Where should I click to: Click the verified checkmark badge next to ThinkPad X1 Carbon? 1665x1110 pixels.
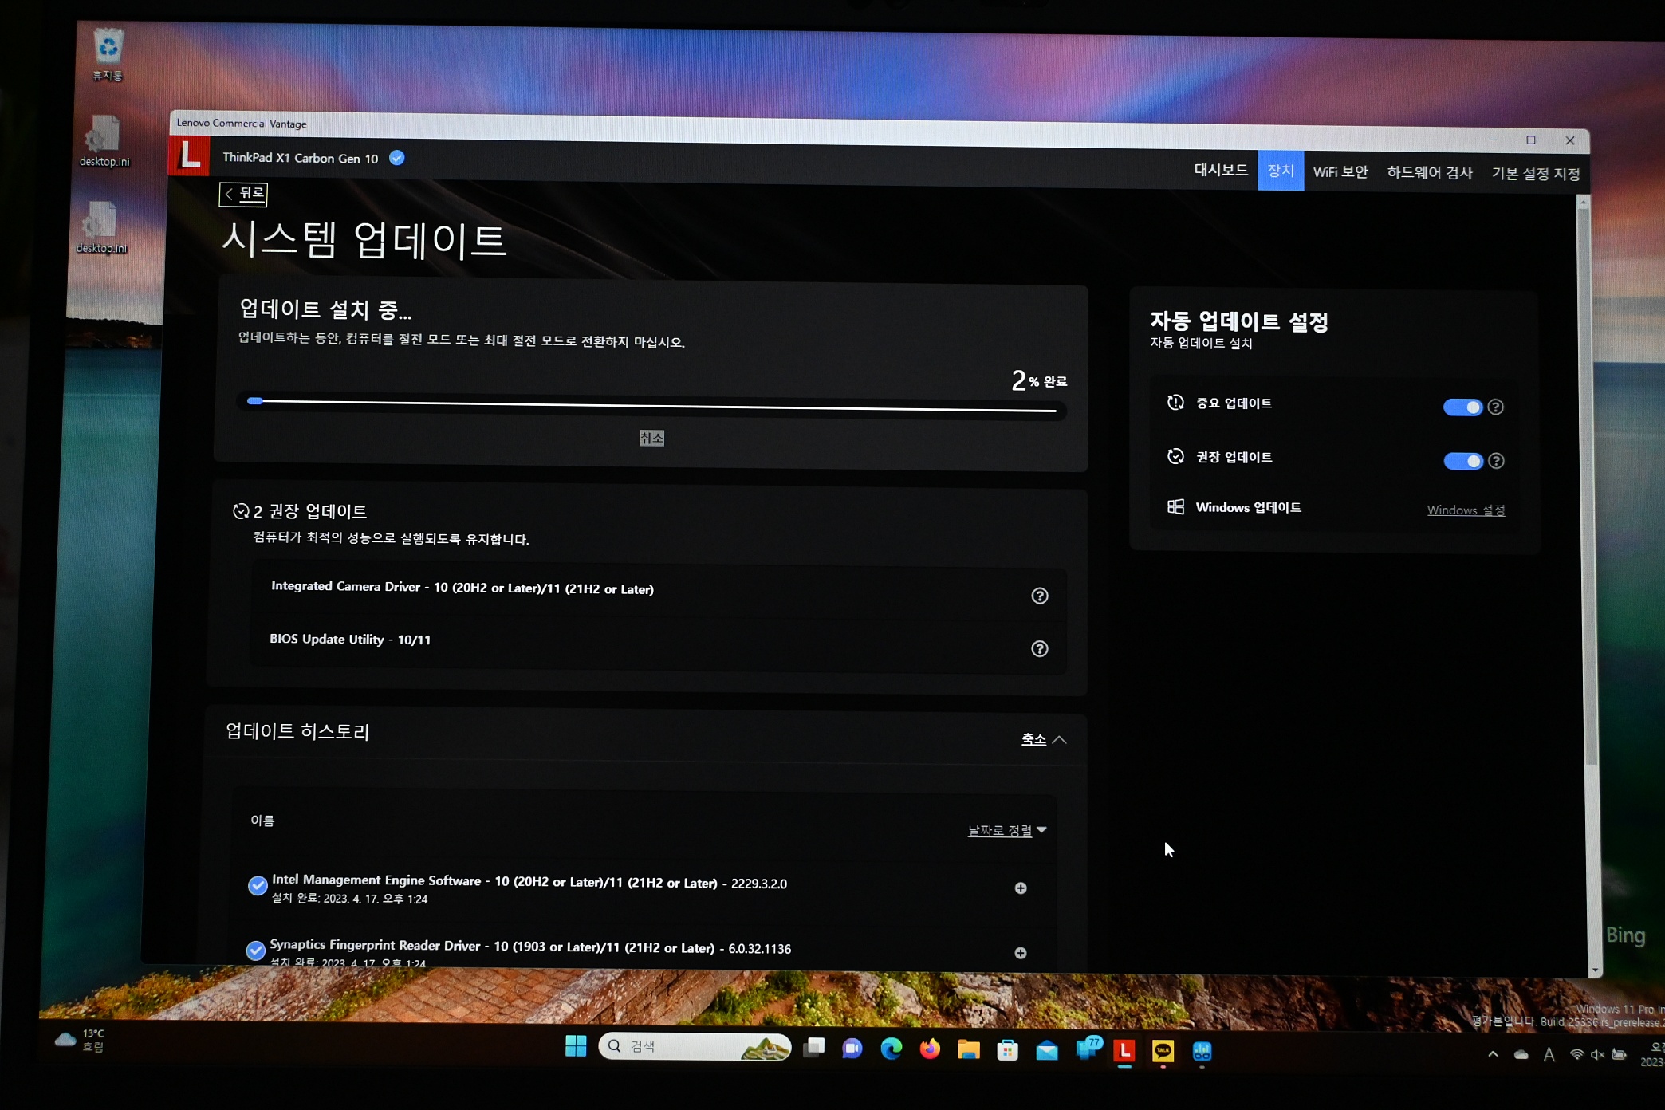(x=396, y=158)
